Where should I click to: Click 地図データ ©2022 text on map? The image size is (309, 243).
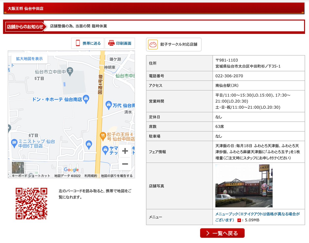click(x=67, y=176)
